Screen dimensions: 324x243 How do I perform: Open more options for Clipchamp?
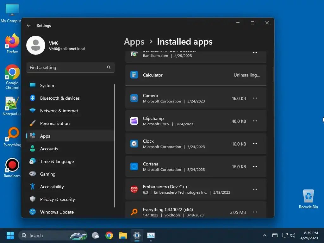tap(255, 121)
